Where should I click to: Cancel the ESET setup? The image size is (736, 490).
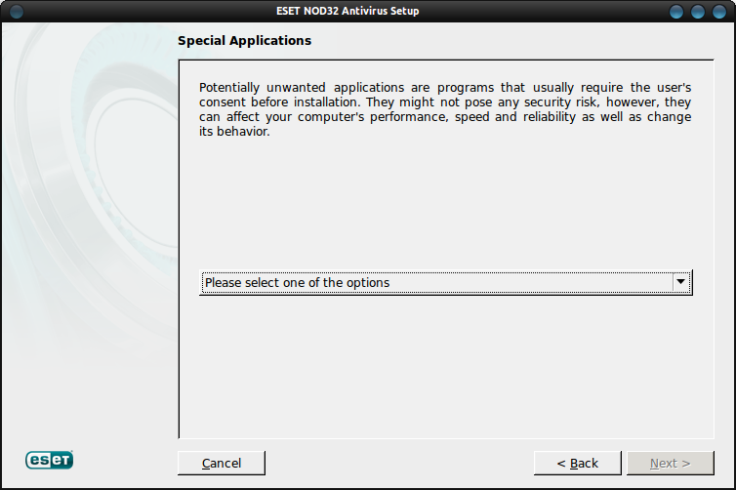tap(221, 464)
